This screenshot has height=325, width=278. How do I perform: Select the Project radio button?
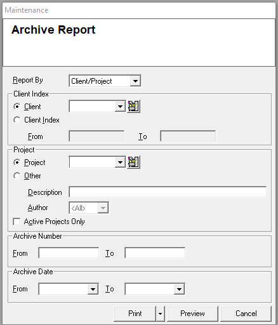pyautogui.click(x=17, y=162)
